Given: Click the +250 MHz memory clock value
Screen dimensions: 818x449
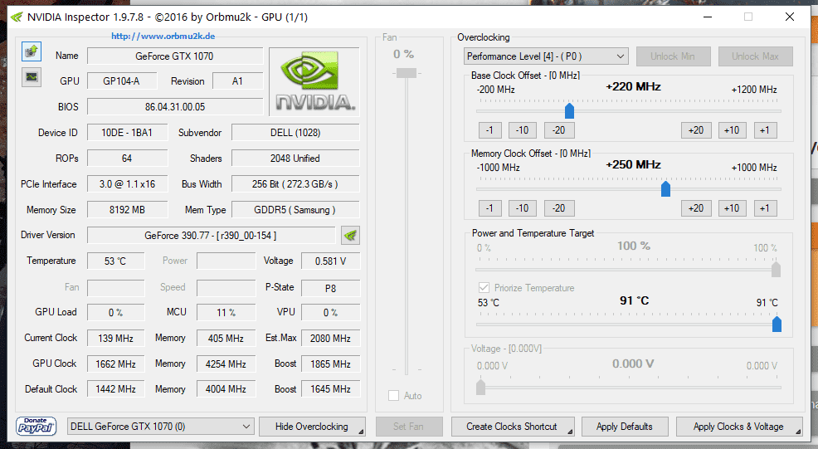Looking at the screenshot, I should (x=633, y=164).
